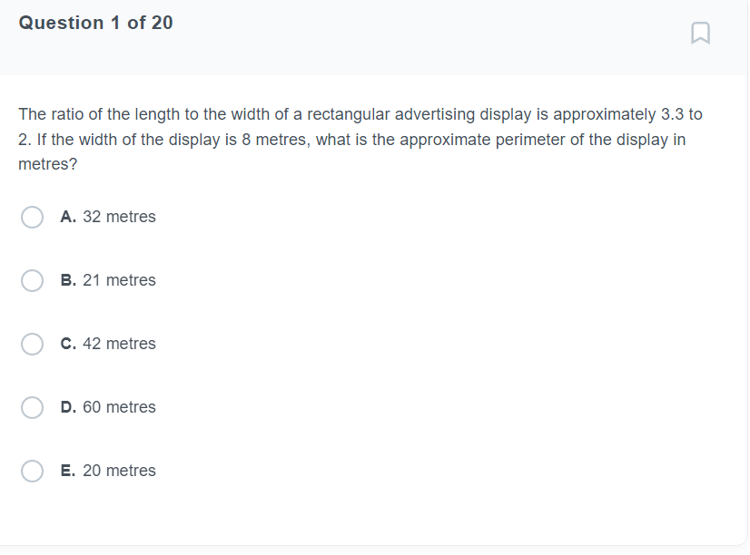
Task: Click the answer text '32 metres'
Action: 119,217
